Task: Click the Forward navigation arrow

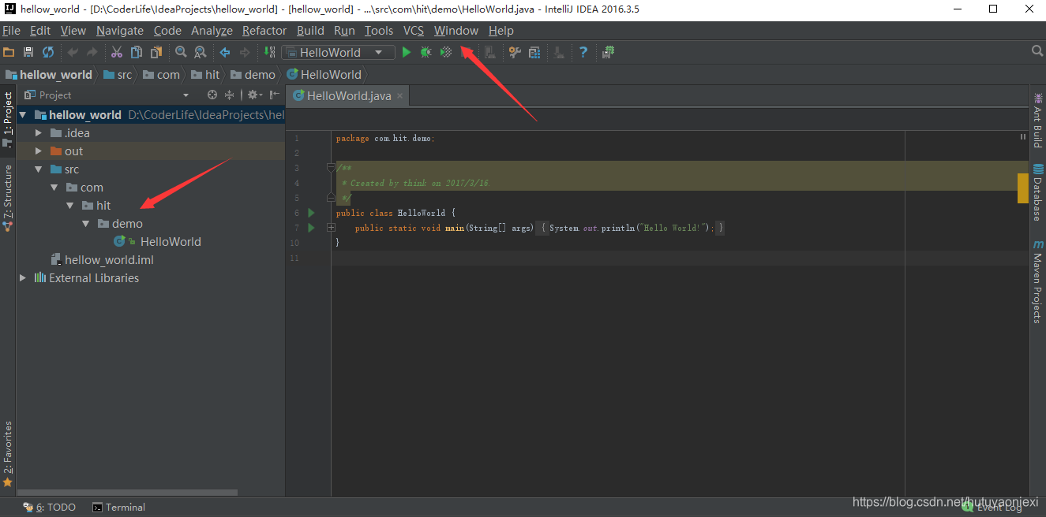Action: tap(245, 52)
